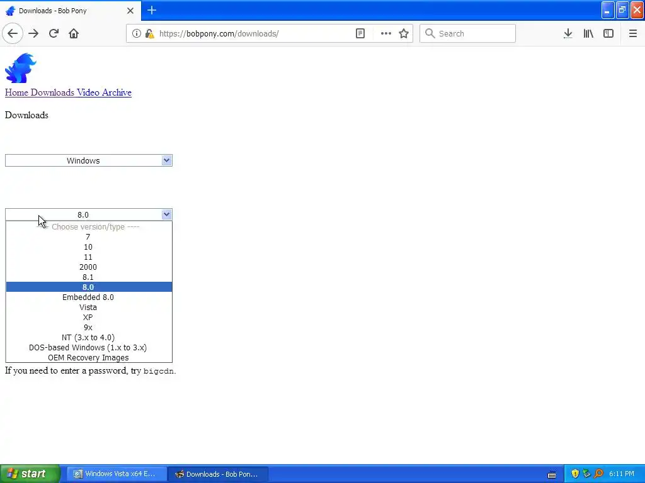Click the magnifier tray icon
Screen dimensions: 645x483
[598, 474]
